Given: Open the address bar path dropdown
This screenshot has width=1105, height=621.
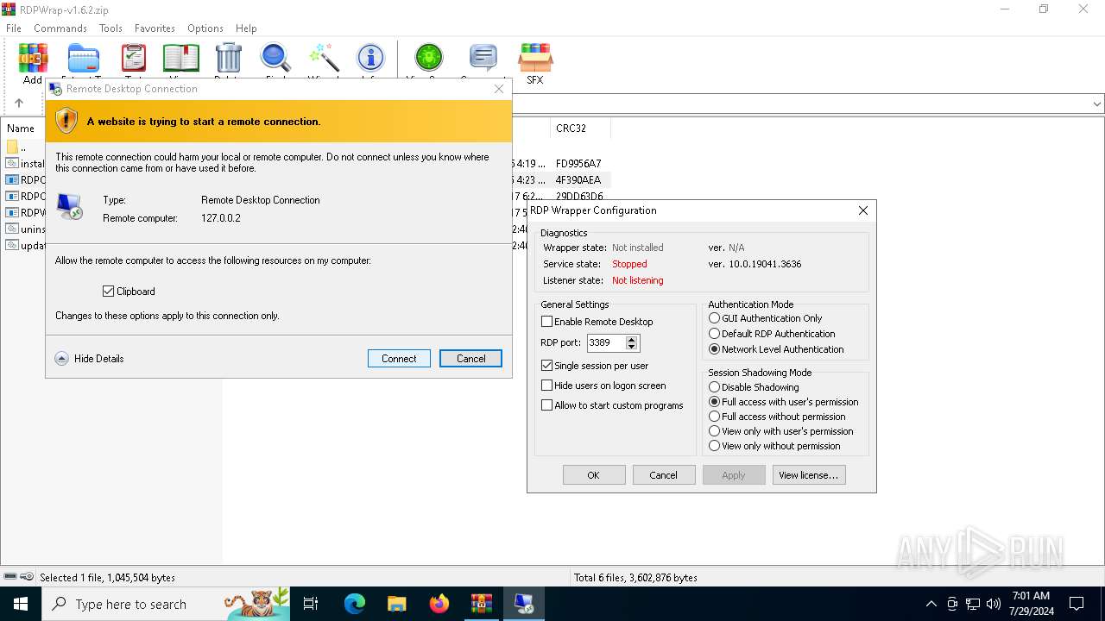Looking at the screenshot, I should click(1097, 104).
